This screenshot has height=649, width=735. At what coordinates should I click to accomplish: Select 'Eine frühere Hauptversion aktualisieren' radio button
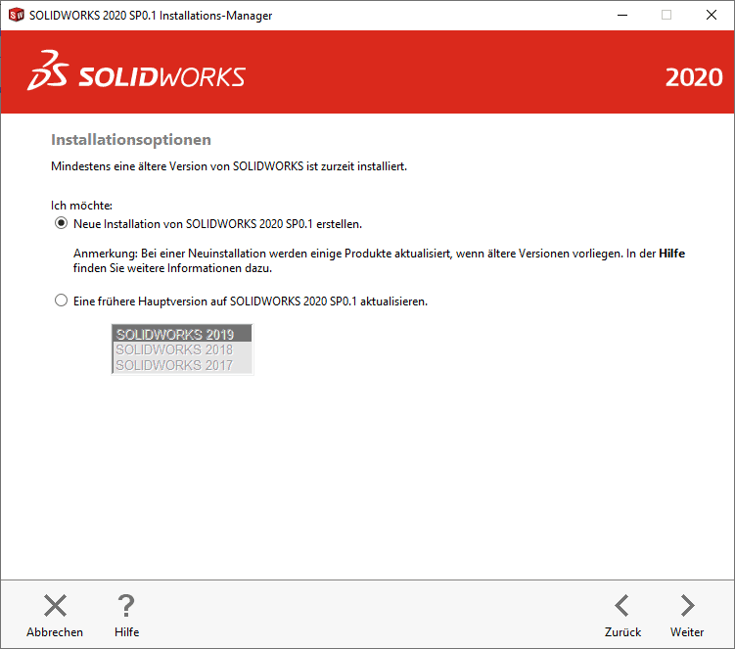tap(61, 301)
